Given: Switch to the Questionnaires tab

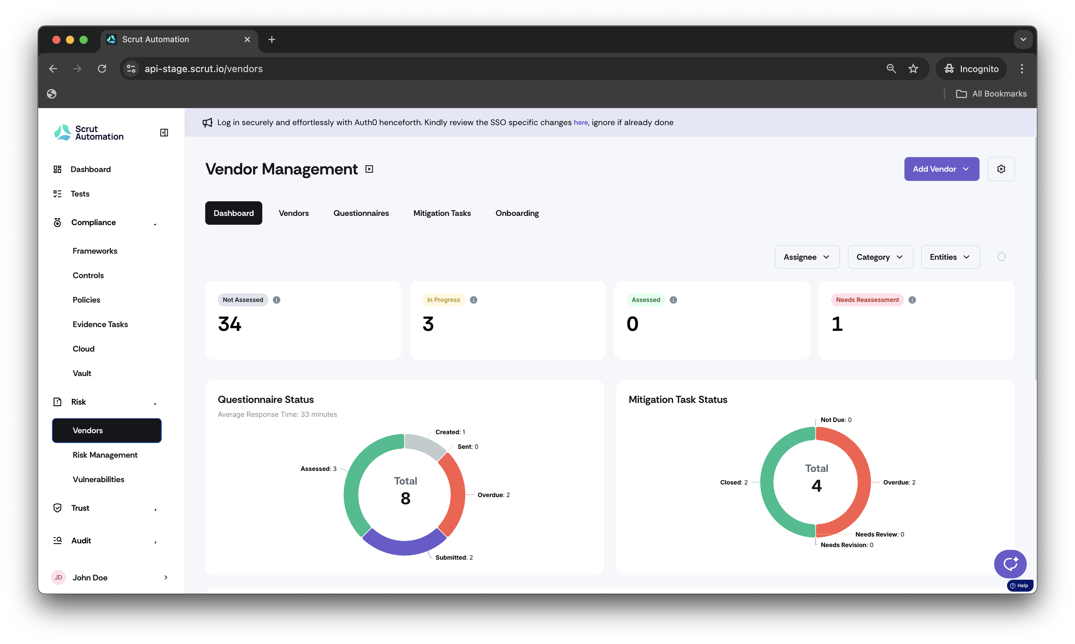Looking at the screenshot, I should [x=361, y=213].
